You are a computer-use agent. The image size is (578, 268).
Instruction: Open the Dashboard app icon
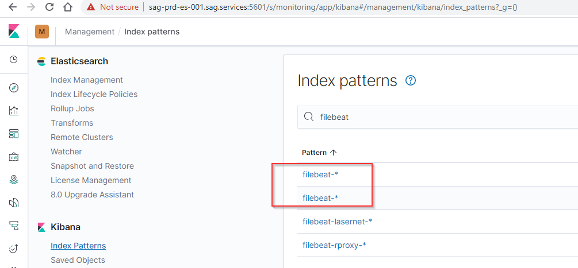point(14,134)
